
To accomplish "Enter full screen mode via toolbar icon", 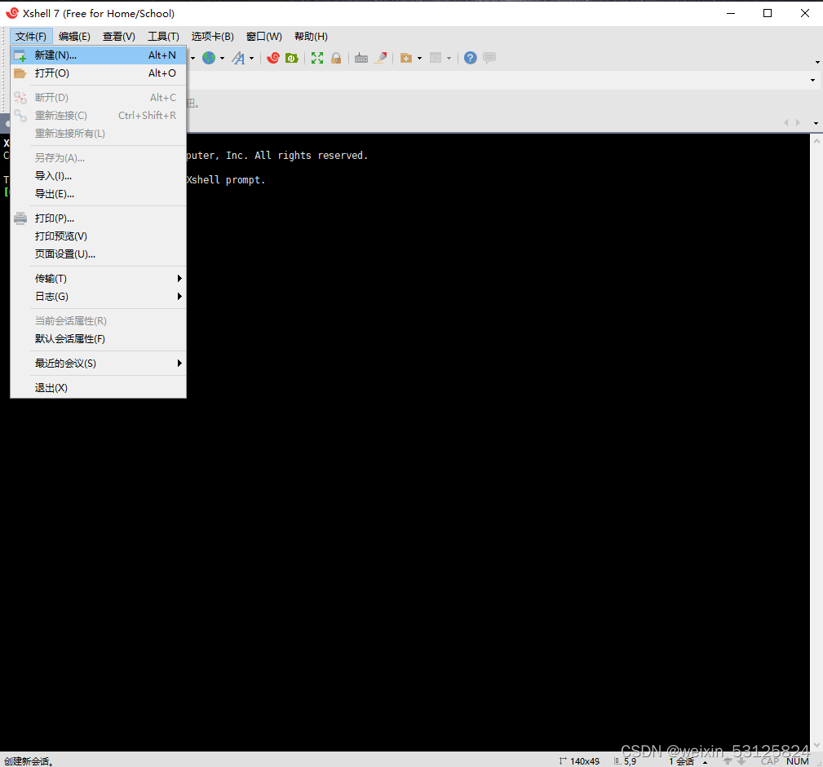I will pos(316,58).
